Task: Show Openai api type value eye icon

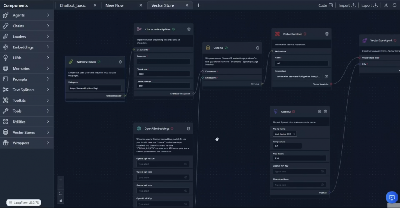Action: pyautogui.click(x=186, y=191)
